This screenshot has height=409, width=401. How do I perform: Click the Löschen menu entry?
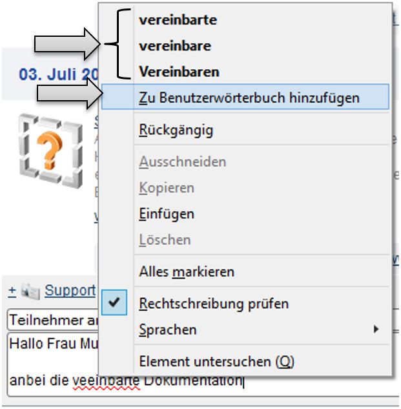pyautogui.click(x=165, y=240)
